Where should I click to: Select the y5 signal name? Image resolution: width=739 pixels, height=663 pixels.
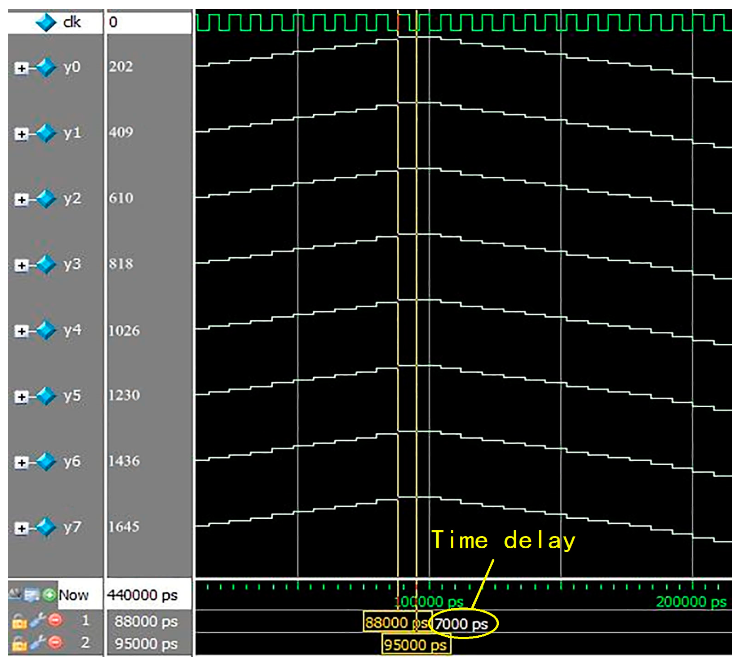[x=72, y=396]
